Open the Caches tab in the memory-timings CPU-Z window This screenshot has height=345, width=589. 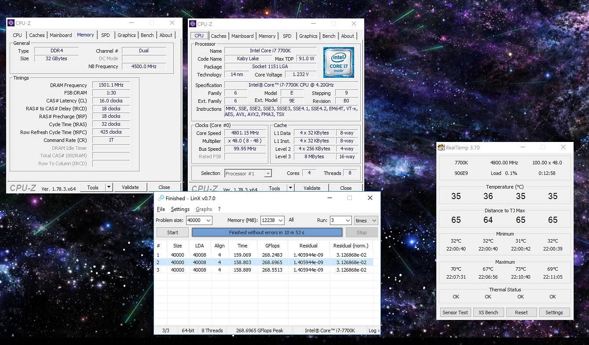(37, 35)
